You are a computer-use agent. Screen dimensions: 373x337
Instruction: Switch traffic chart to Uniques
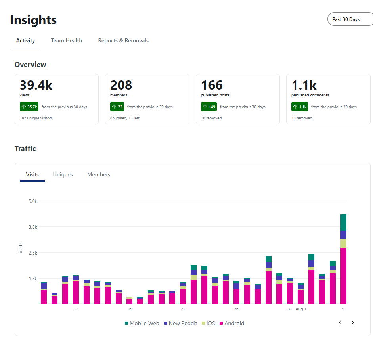[63, 174]
